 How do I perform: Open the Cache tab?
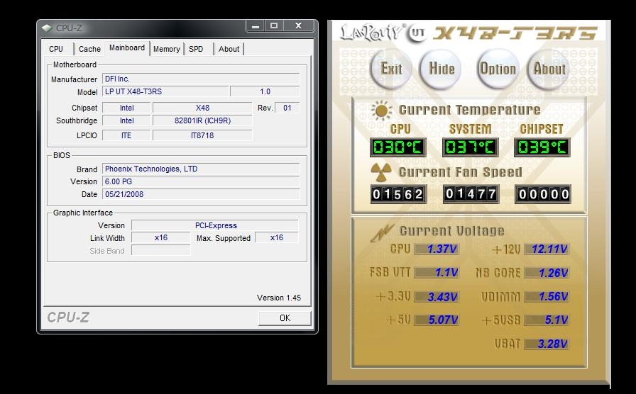tap(89, 49)
